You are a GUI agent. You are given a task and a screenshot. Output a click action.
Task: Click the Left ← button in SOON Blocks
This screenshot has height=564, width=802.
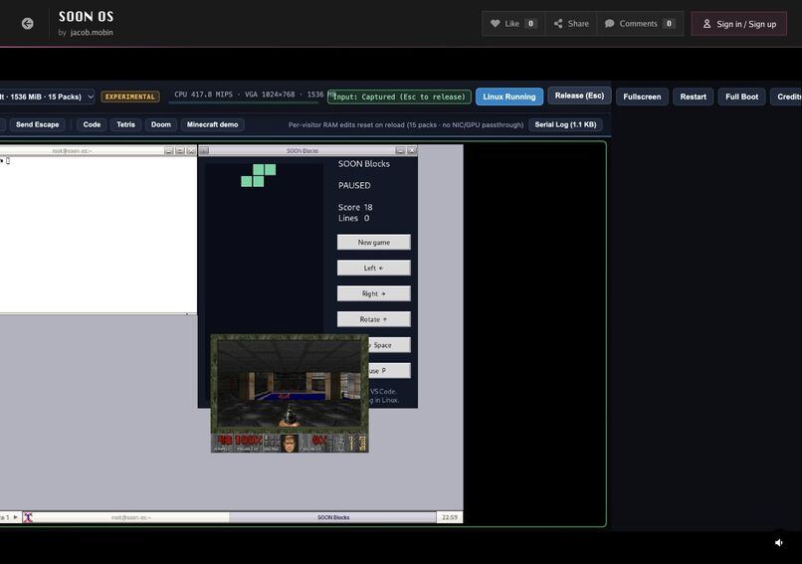click(374, 268)
